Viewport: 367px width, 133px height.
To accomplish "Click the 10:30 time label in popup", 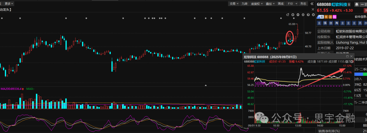I will pos(276,126).
